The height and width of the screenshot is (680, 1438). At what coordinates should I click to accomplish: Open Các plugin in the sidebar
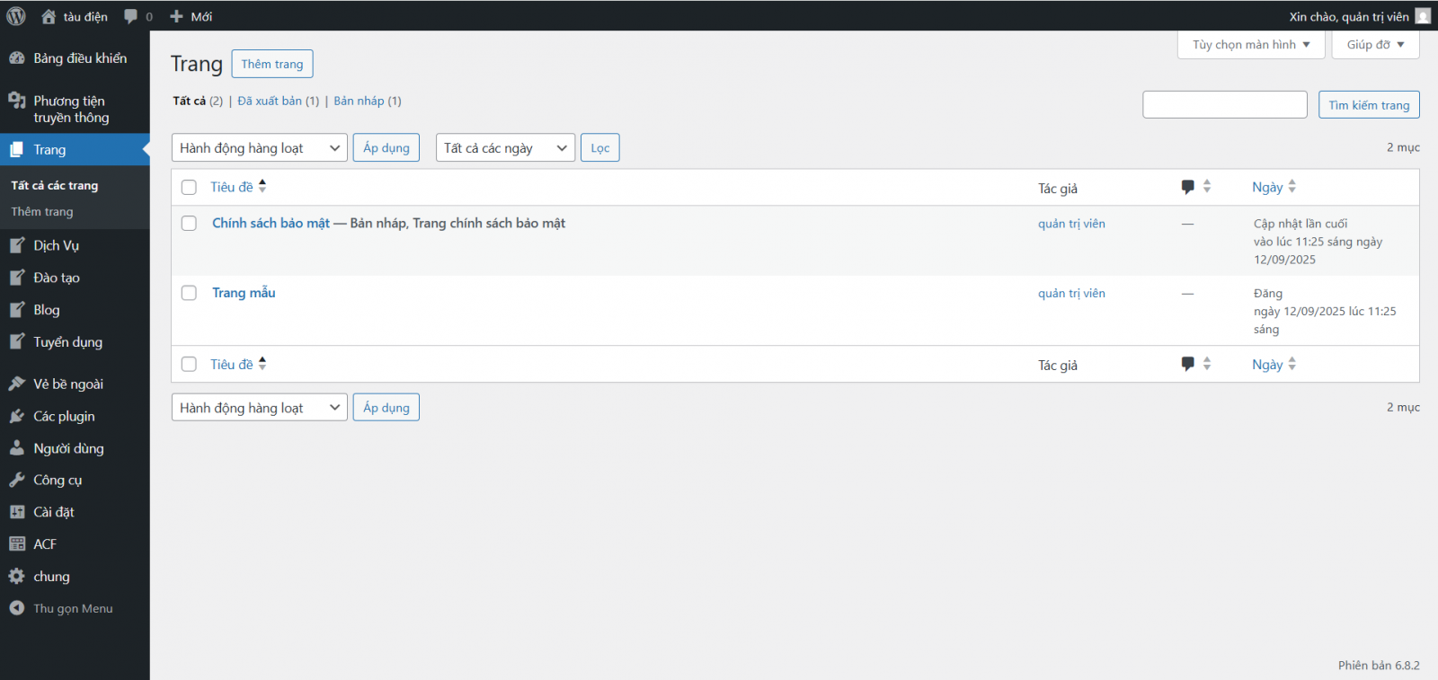(63, 416)
